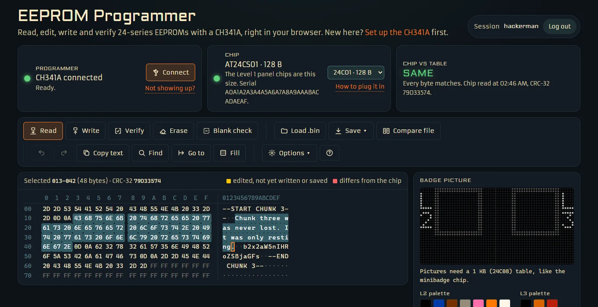Open help via the question mark icon
Viewport: 598px width, 307px height.
tap(330, 153)
